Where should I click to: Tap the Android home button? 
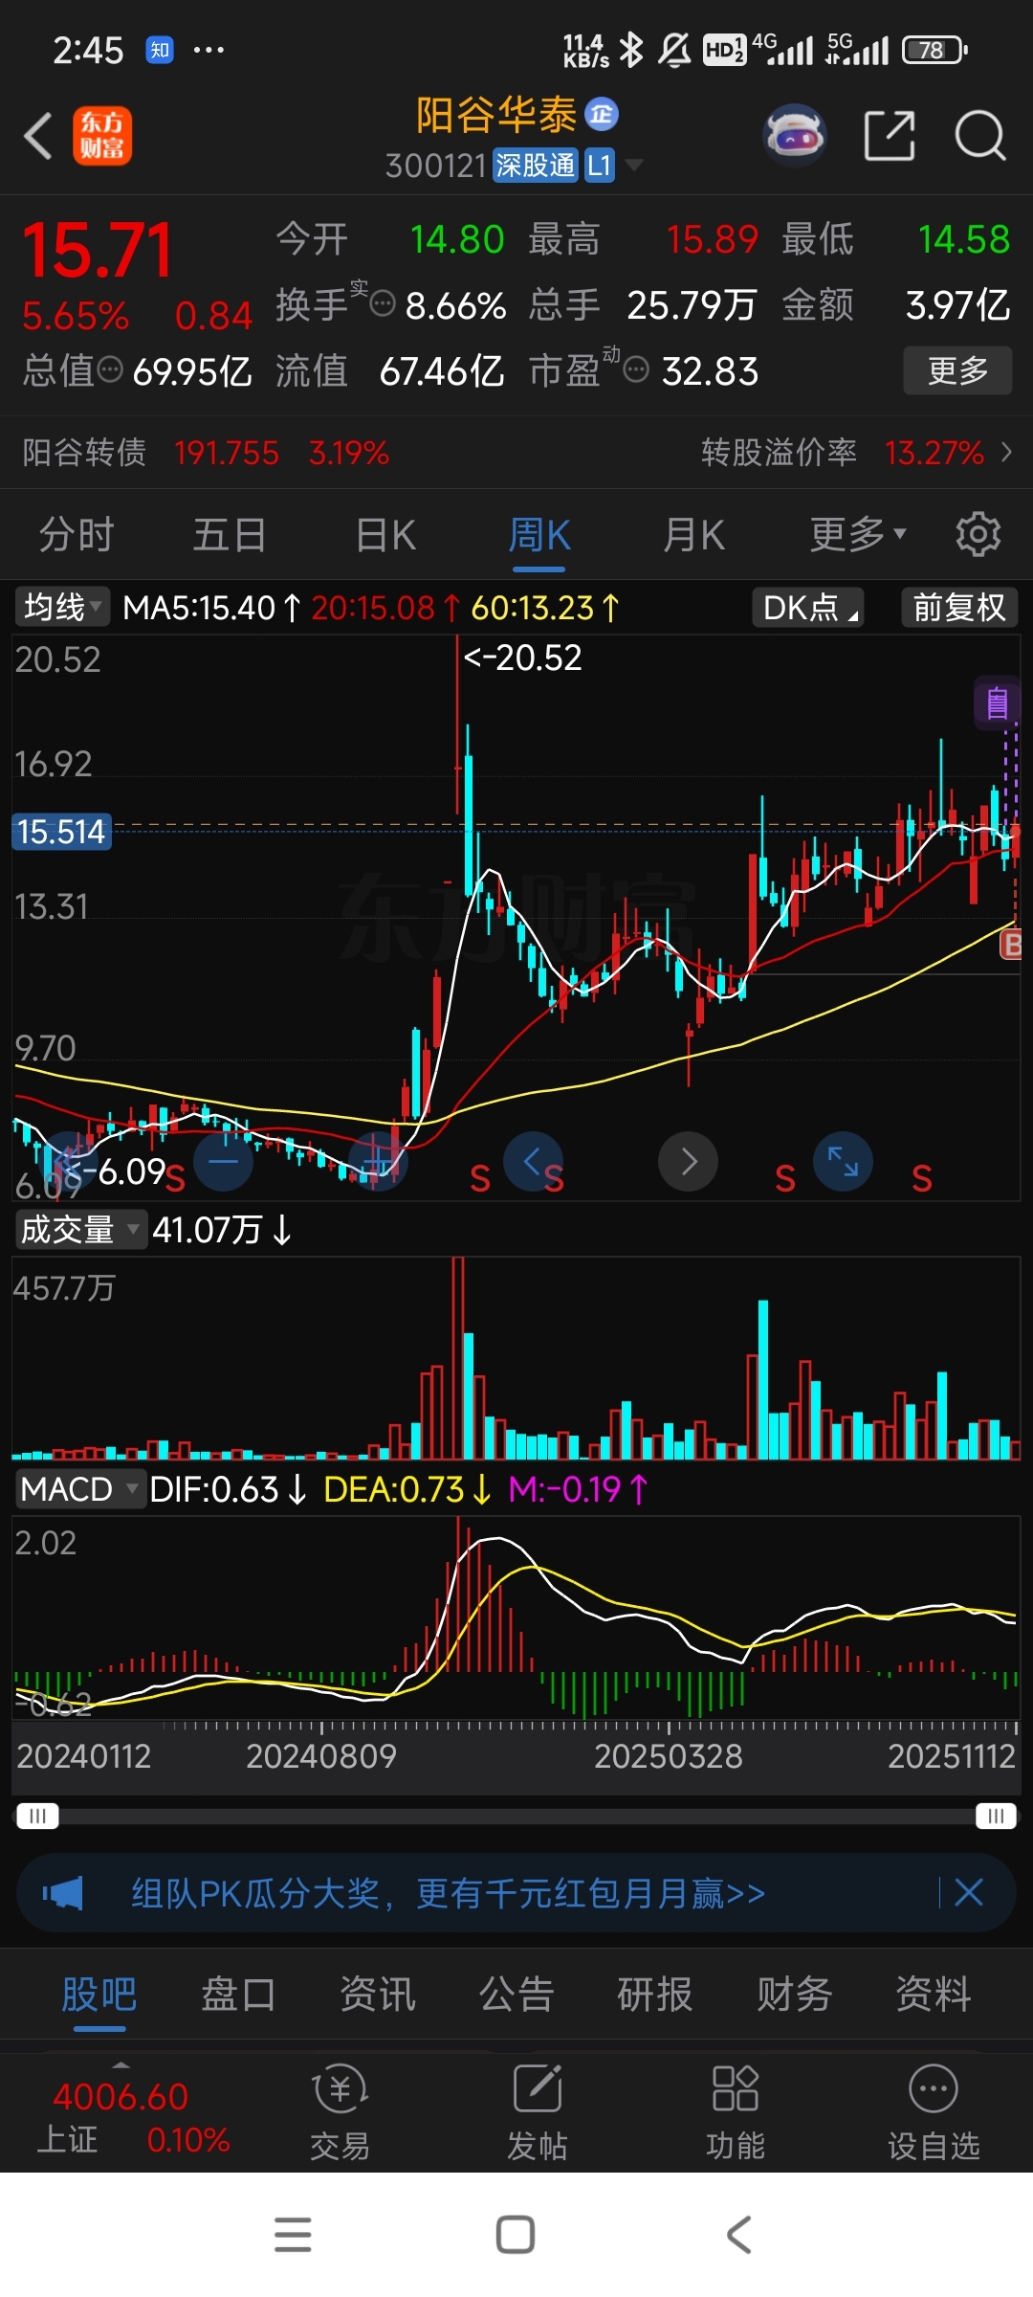pyautogui.click(x=516, y=2235)
